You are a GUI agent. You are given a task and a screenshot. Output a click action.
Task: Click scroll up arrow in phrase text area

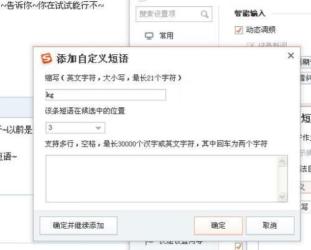pyautogui.click(x=282, y=161)
